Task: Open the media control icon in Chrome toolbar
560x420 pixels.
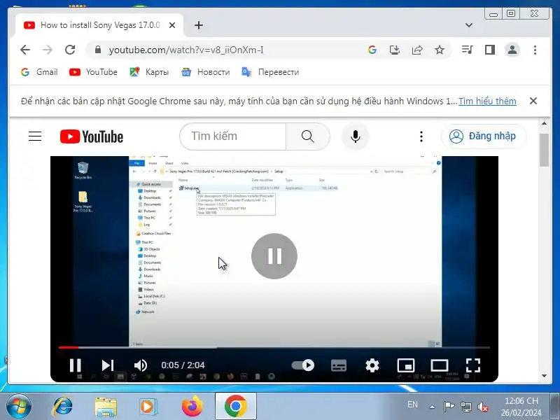Action: 467,50
